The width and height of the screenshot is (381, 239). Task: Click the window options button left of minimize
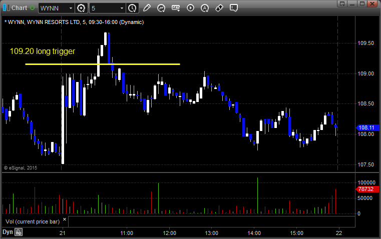coord(342,3)
